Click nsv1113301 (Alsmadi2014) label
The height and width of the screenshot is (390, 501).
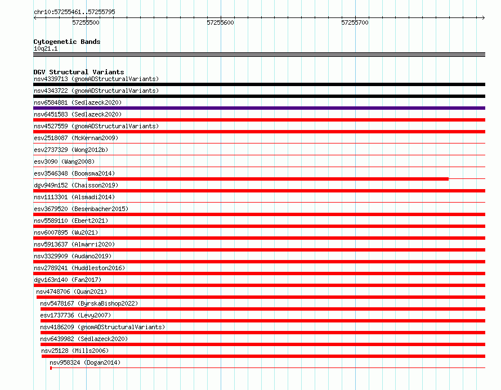74,197
